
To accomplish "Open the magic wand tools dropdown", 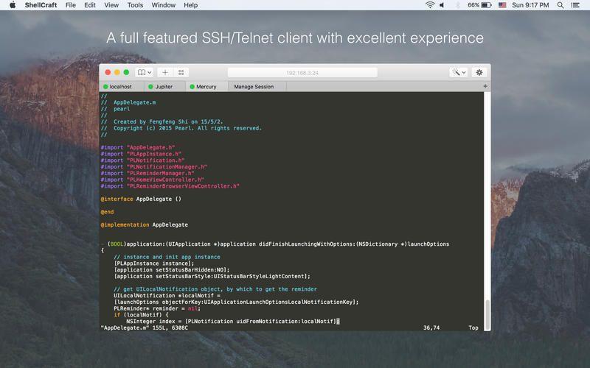I will click(x=459, y=72).
